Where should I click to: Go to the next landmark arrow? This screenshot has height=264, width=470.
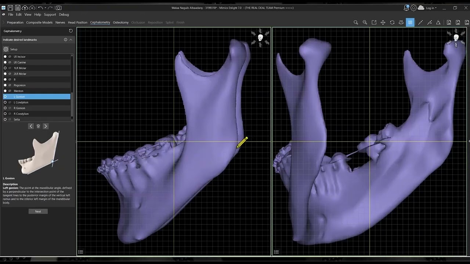(x=46, y=126)
